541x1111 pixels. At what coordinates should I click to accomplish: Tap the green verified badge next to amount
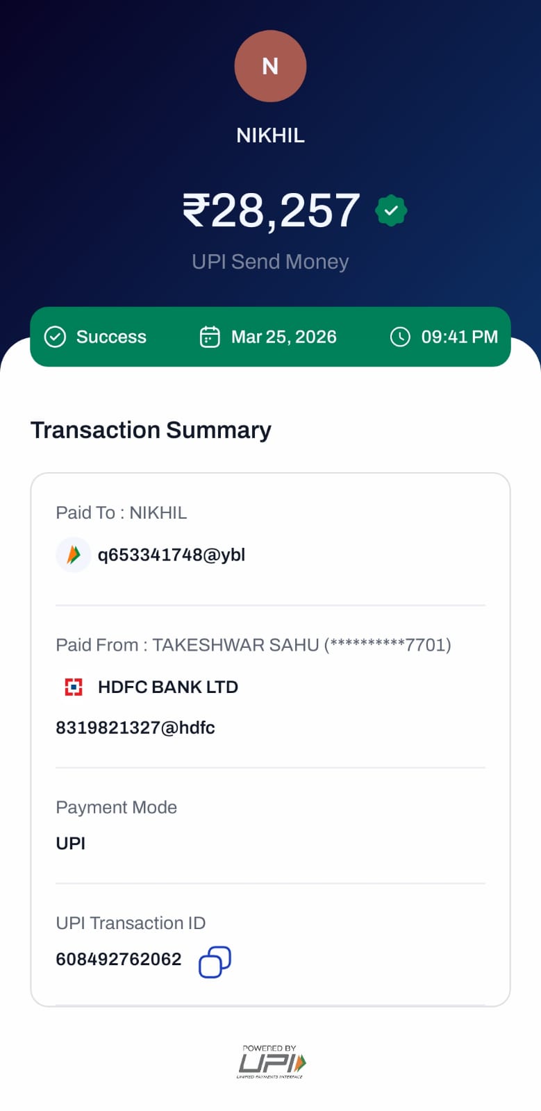(x=391, y=211)
